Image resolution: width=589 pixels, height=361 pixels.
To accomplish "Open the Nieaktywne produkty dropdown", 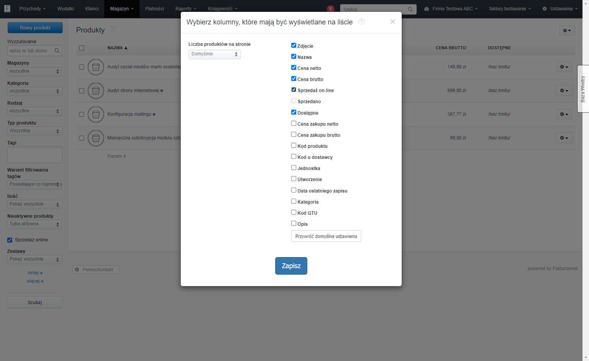I will [35, 224].
